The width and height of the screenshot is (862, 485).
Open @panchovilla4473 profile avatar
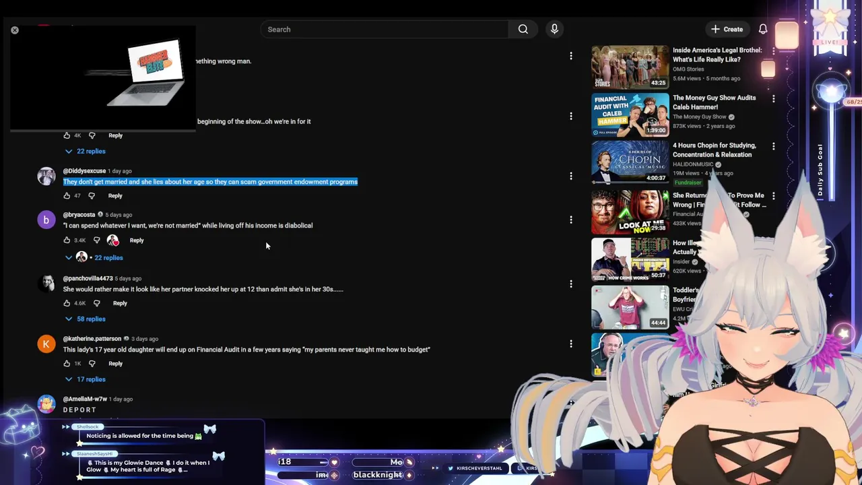tap(46, 284)
